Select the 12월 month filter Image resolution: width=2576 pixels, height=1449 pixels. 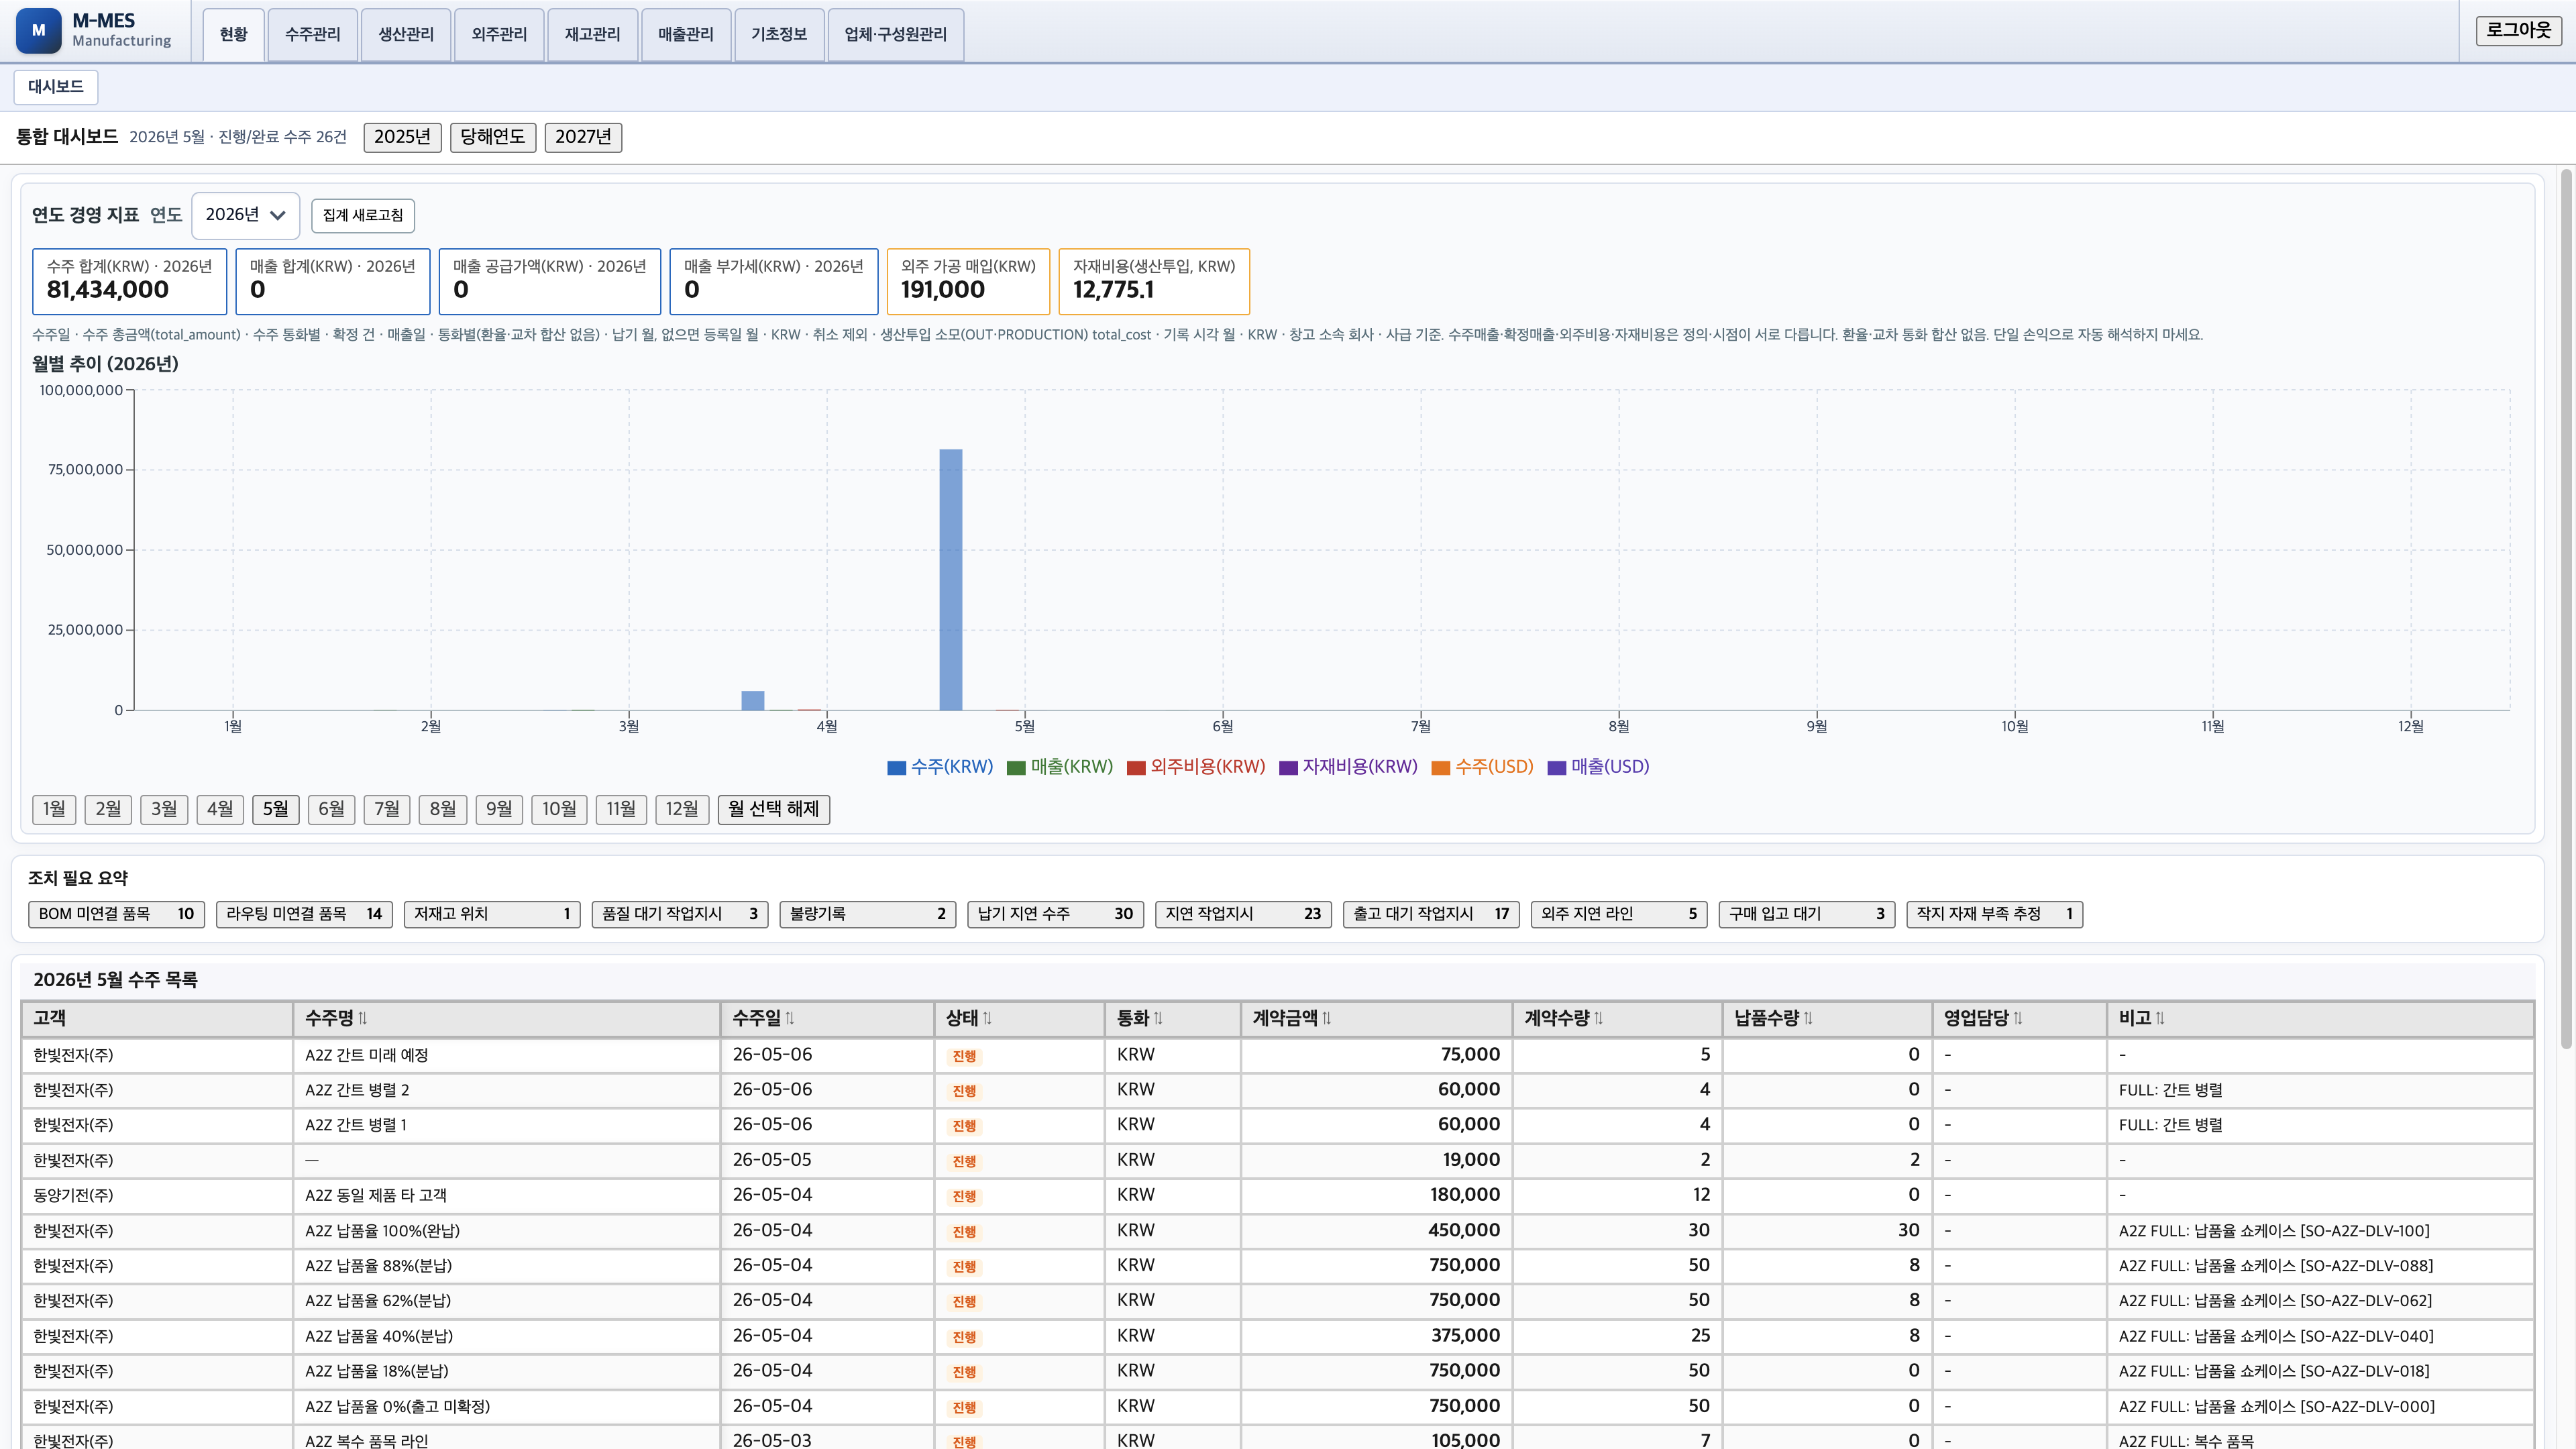682,809
